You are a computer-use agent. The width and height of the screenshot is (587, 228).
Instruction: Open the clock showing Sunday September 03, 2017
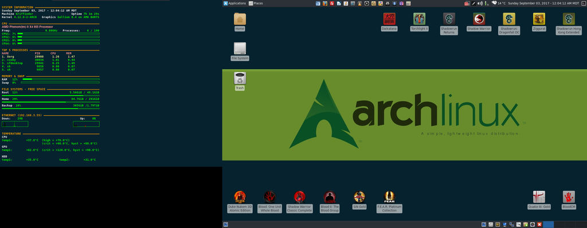tap(543, 3)
